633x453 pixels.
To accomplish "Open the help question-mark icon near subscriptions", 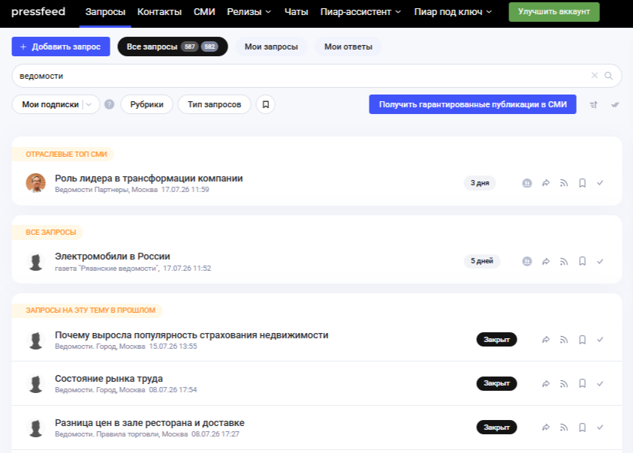I will [x=110, y=104].
